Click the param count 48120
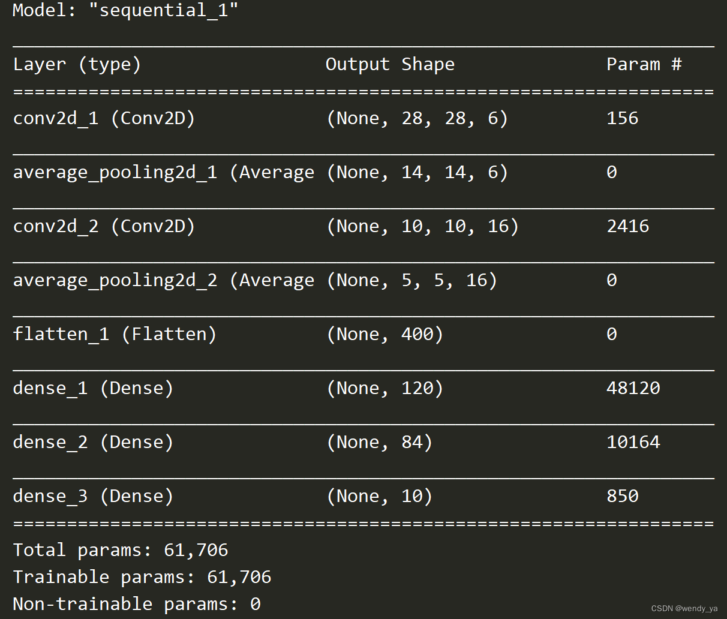 point(633,389)
